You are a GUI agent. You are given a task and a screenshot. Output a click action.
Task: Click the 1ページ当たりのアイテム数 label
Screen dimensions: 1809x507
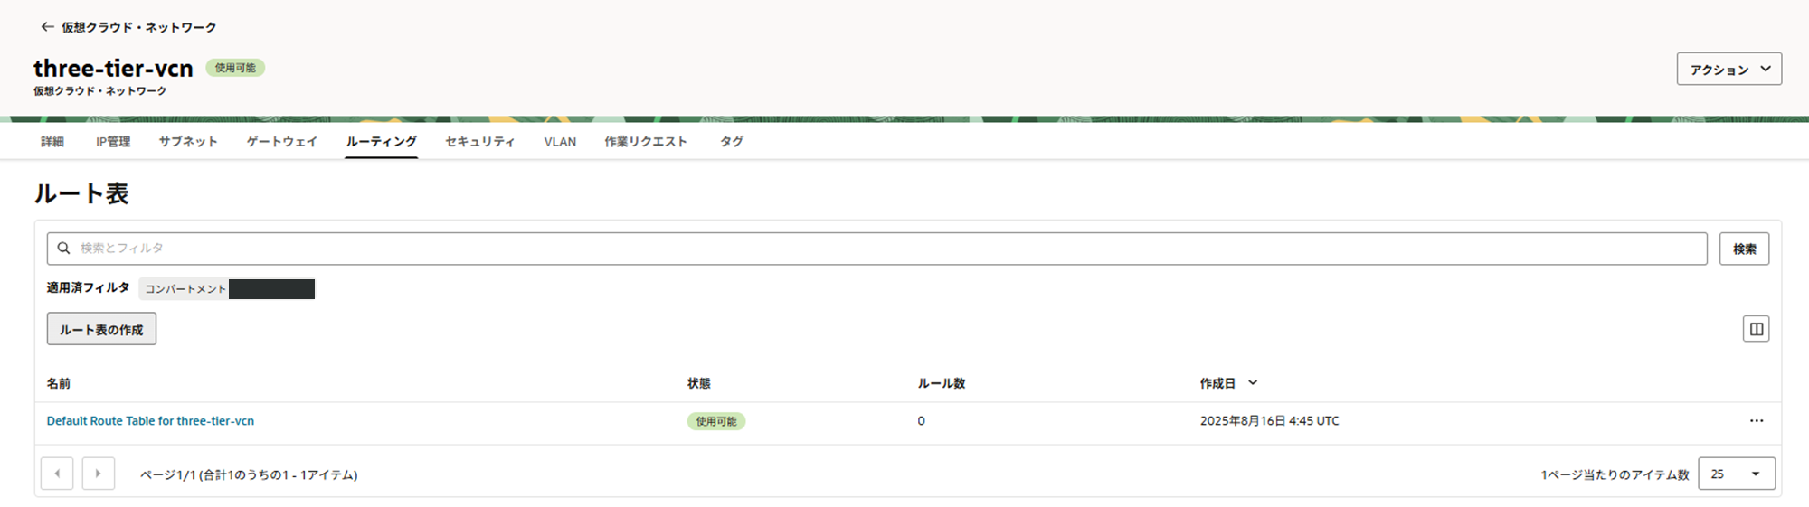(1615, 474)
